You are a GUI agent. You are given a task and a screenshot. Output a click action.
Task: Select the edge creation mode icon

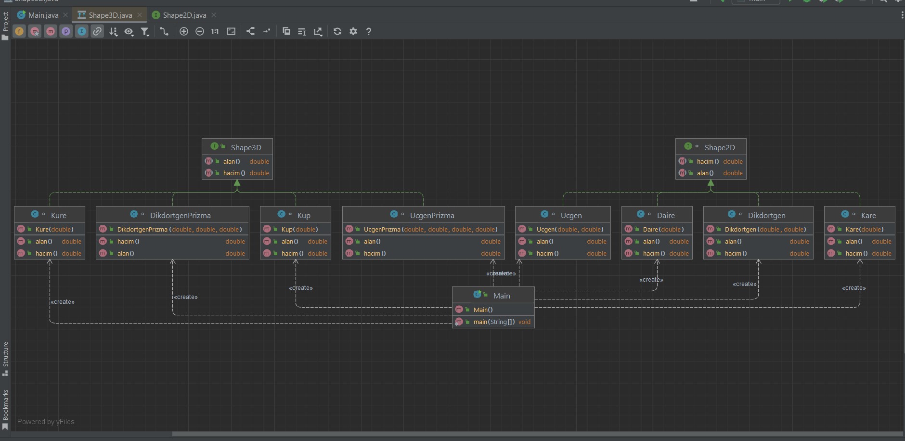point(164,31)
